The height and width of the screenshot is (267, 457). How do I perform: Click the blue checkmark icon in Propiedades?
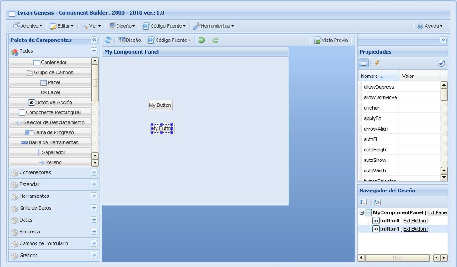coord(441,63)
